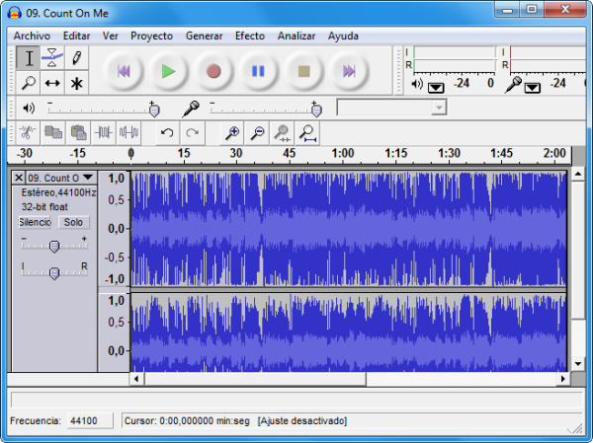Click the Copy icon
This screenshot has width=593, height=443.
point(53,132)
